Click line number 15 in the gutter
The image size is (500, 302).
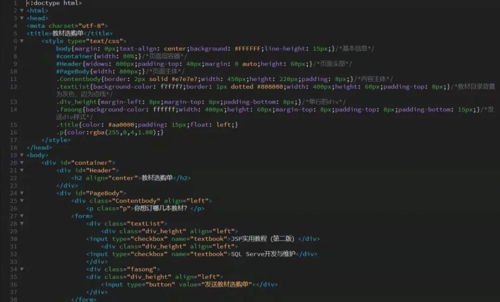click(x=13, y=124)
